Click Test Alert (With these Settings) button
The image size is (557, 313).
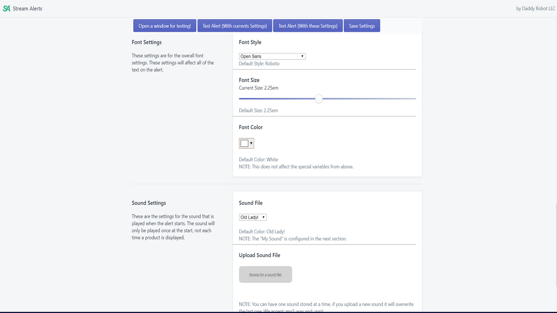(x=308, y=26)
